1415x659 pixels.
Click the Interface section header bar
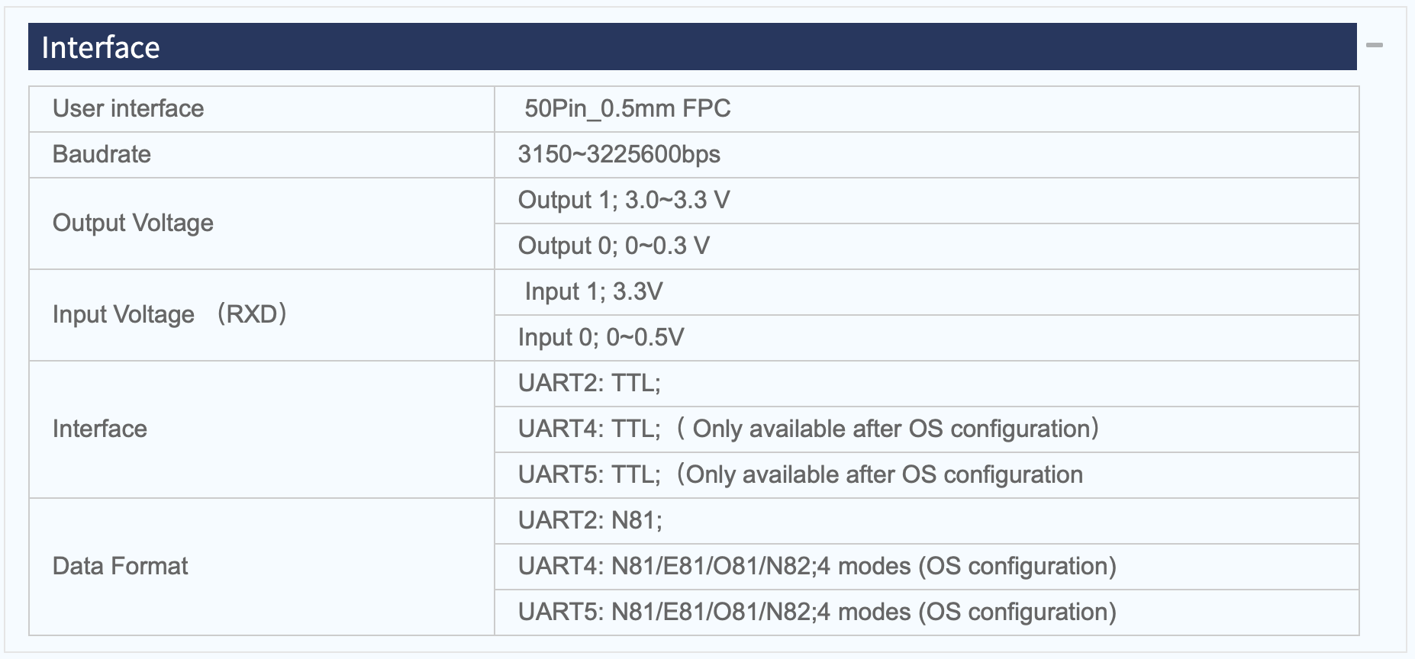pos(692,47)
